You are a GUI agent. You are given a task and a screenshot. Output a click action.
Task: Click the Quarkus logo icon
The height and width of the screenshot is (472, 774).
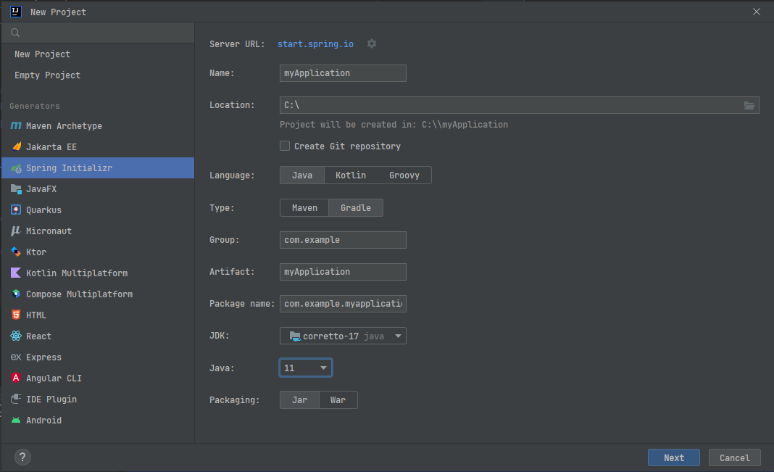pos(16,210)
